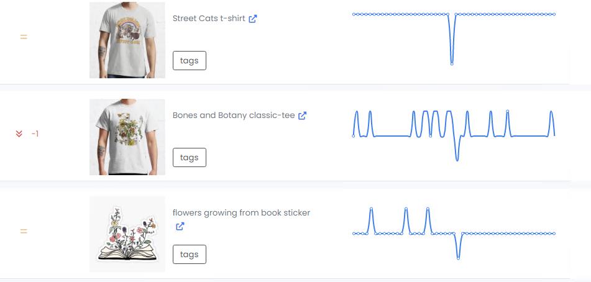Open external link icon for flowers book sticker
Viewport: 591px width, 282px height.
[x=180, y=227]
